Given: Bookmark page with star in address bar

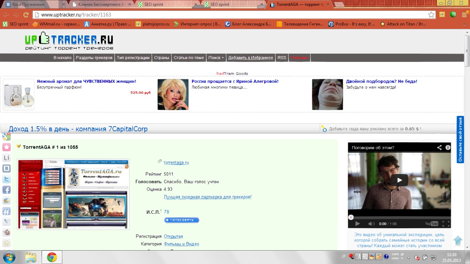Looking at the screenshot, I should click(431, 15).
